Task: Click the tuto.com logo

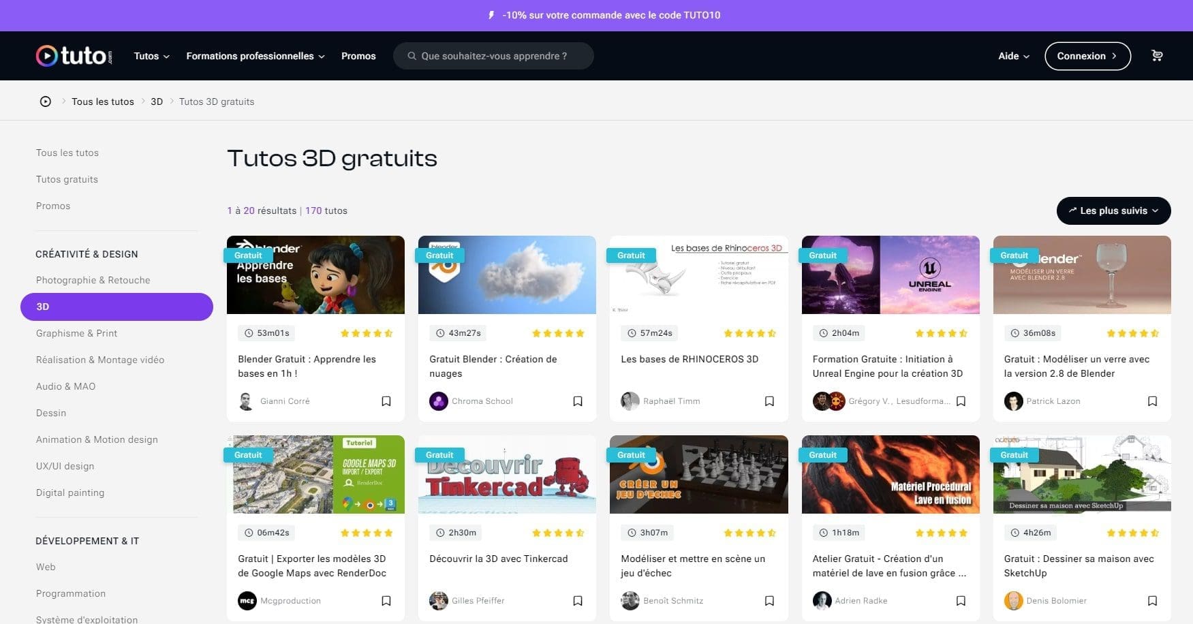Action: [74, 56]
